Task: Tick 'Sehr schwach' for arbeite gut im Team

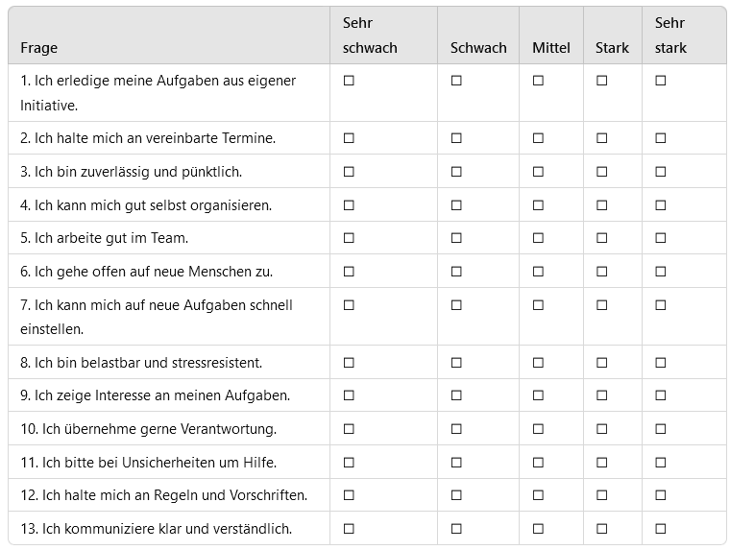Action: click(x=349, y=238)
